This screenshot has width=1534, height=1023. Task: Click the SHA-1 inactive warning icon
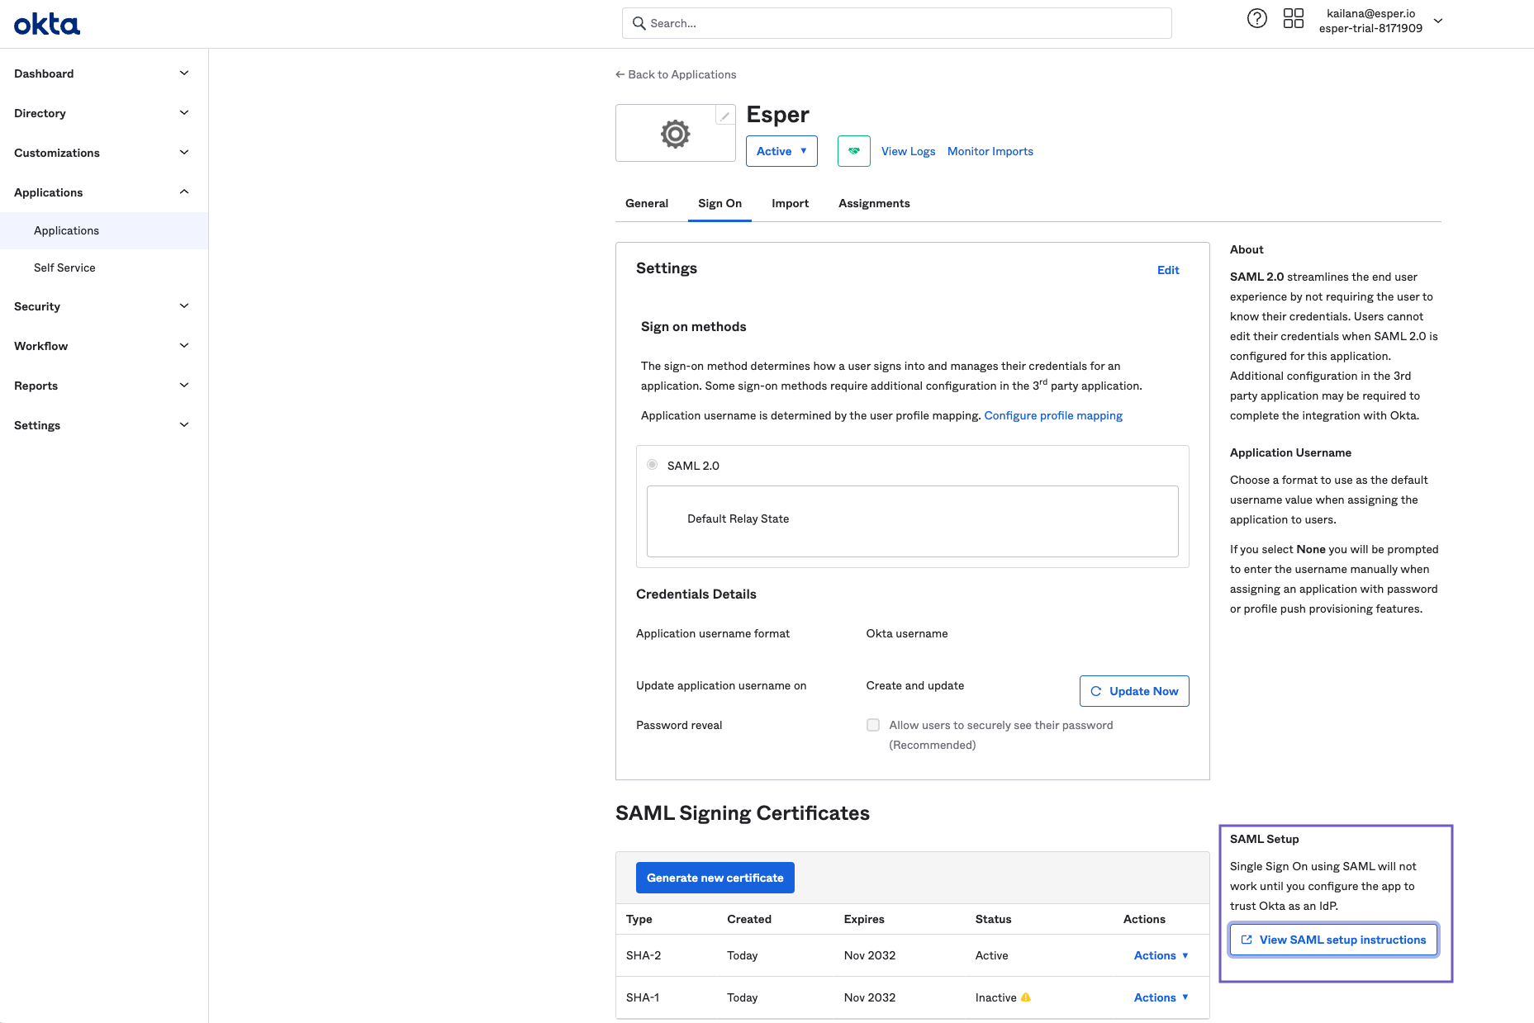pyautogui.click(x=1025, y=997)
